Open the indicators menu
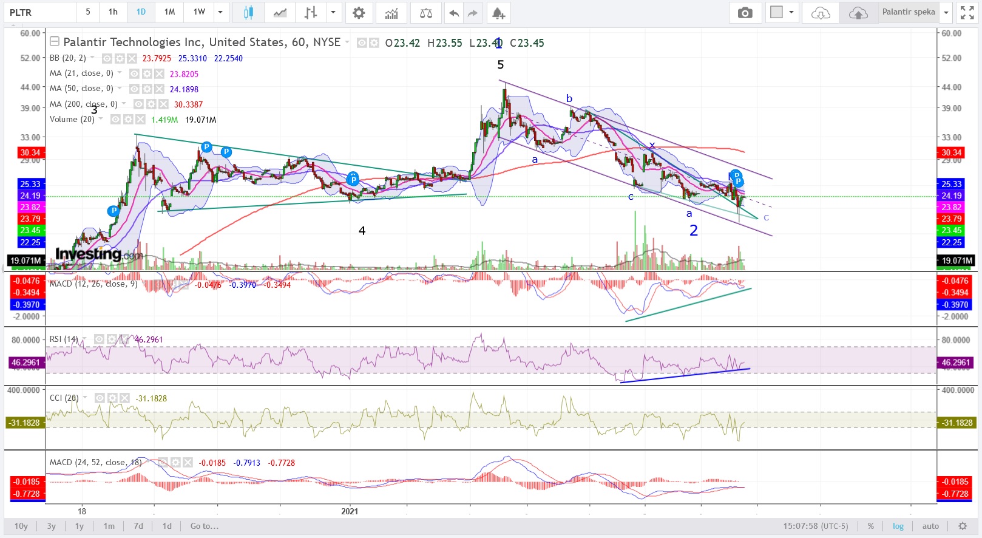 391,13
